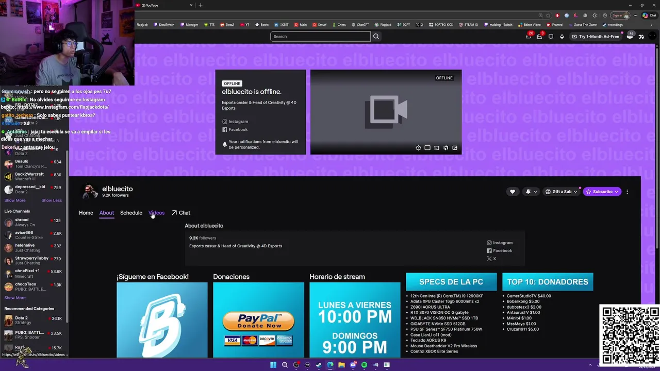Open the X link in the About panel
Screen dimensions: 660x371
tap(491, 259)
